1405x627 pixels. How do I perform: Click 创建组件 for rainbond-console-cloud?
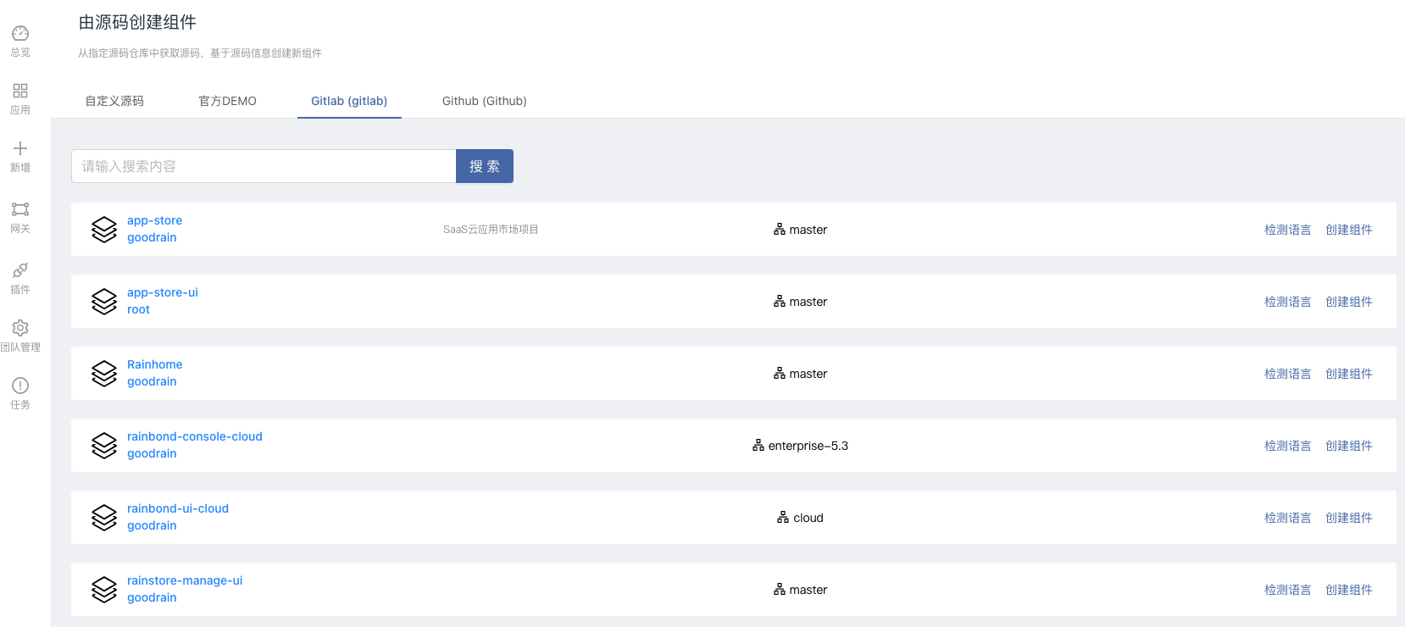[1348, 446]
